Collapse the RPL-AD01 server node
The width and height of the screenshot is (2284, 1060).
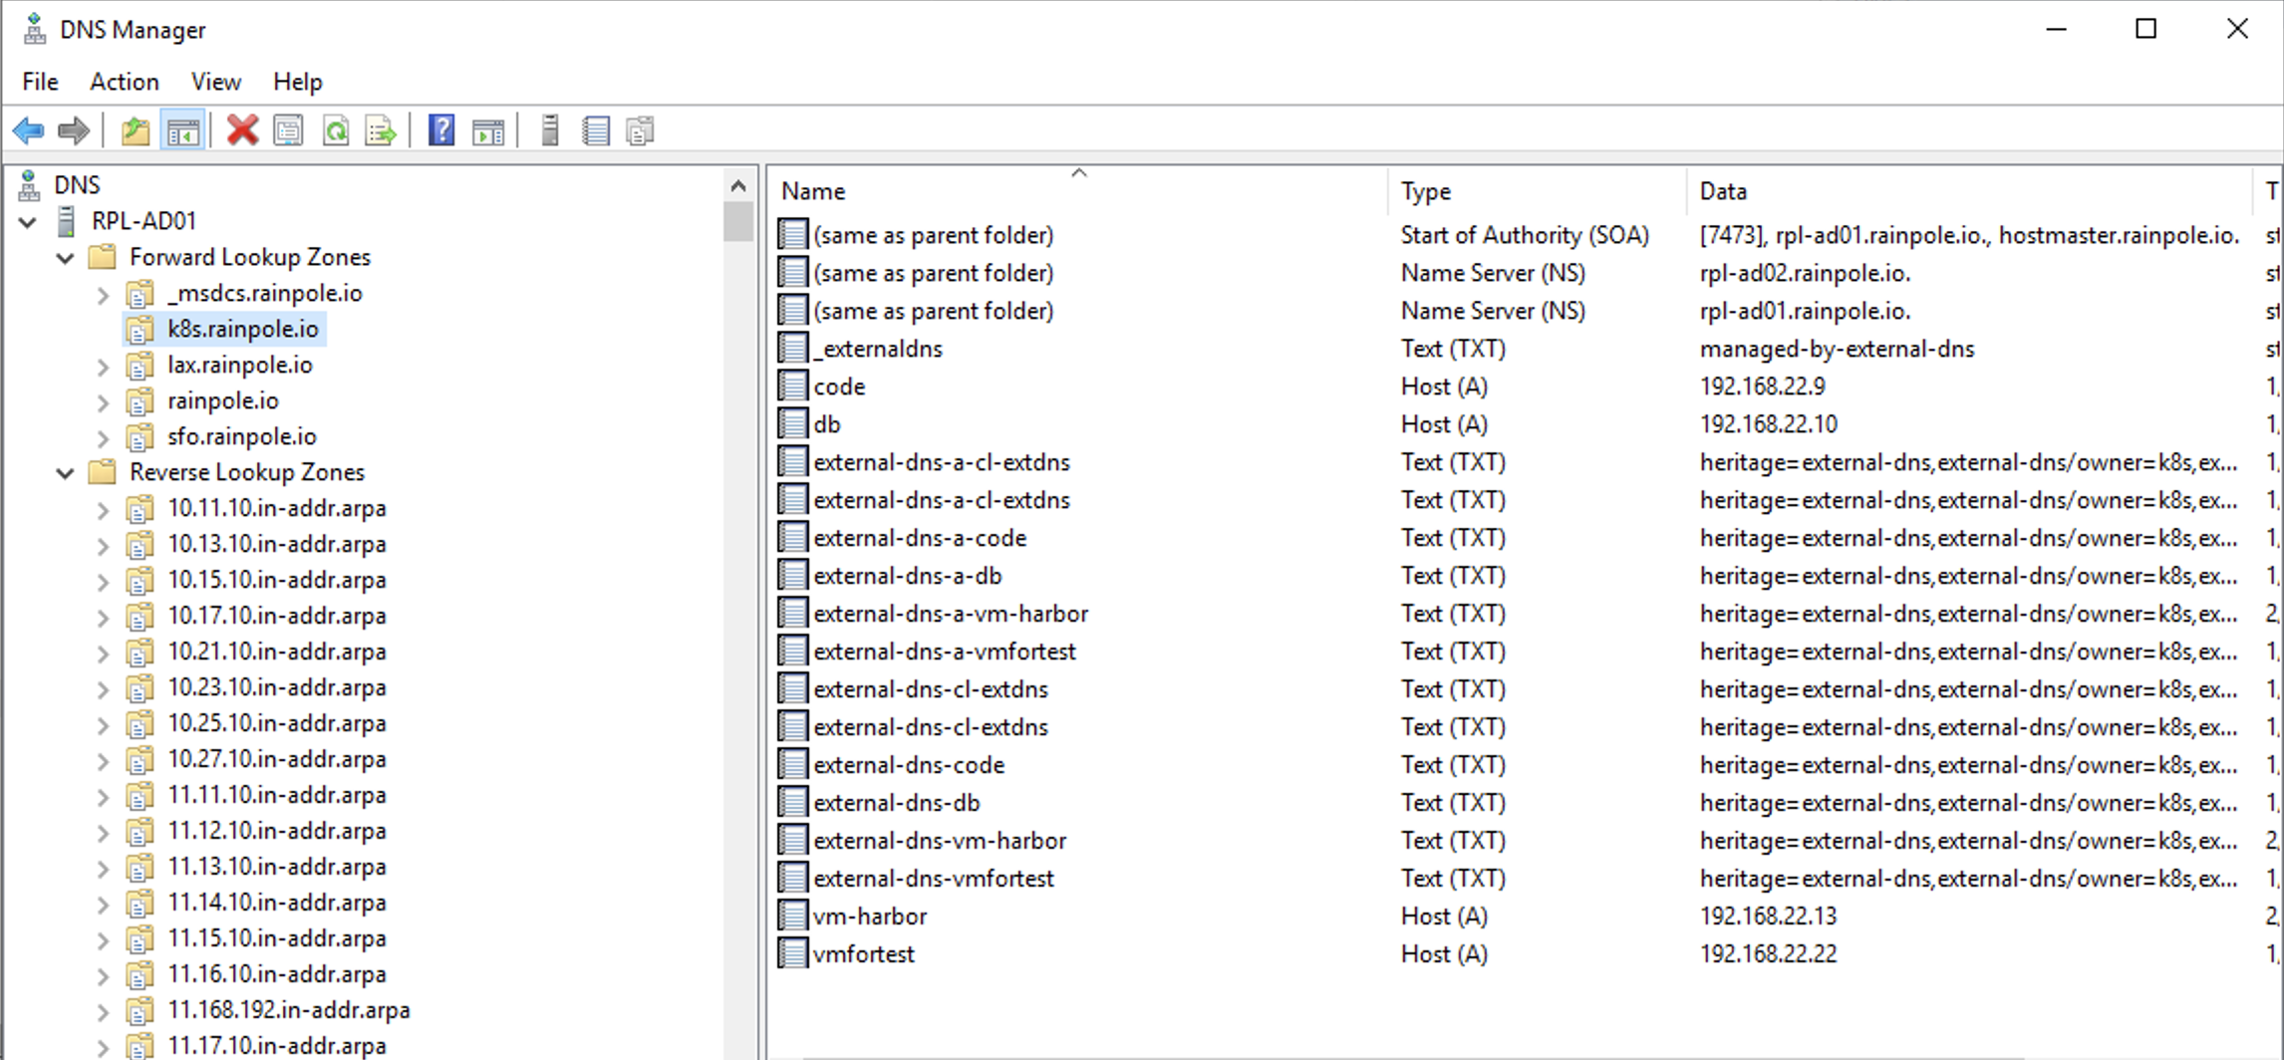pyautogui.click(x=28, y=222)
